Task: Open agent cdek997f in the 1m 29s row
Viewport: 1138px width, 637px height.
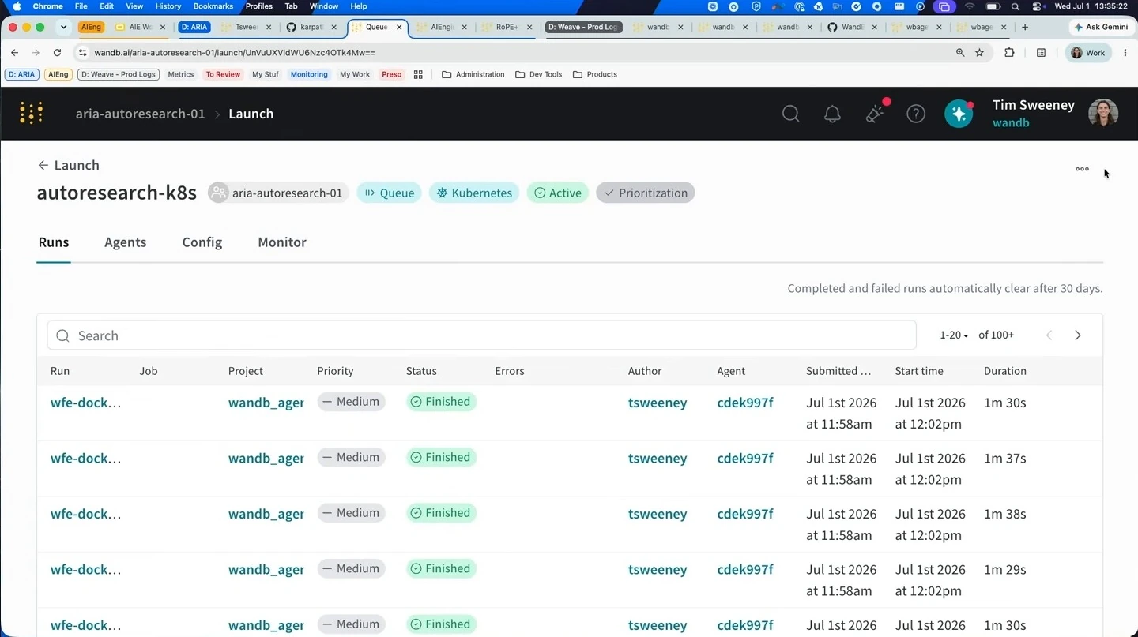Action: click(x=745, y=569)
